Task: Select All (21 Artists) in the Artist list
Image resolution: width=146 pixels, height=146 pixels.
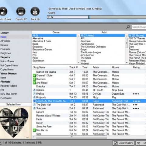Action: click(103, 36)
